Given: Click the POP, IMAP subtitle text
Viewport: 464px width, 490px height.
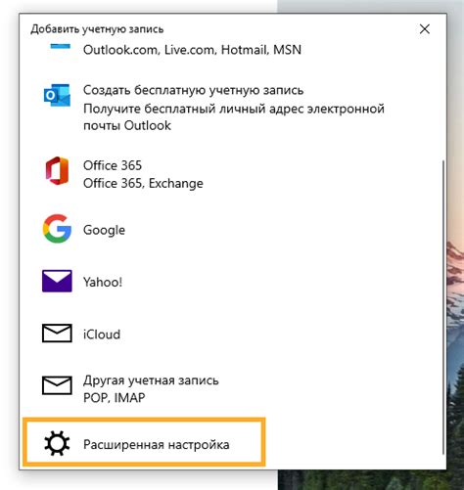Looking at the screenshot, I should click(x=115, y=398).
